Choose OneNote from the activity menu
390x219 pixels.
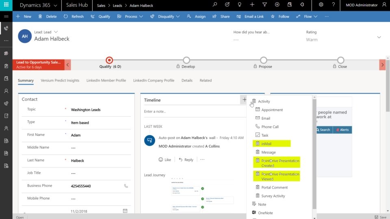tap(262, 213)
